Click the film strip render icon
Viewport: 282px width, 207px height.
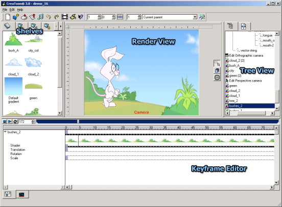(x=64, y=17)
